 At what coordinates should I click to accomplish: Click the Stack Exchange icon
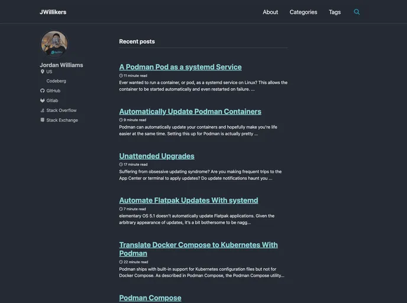[x=43, y=120]
